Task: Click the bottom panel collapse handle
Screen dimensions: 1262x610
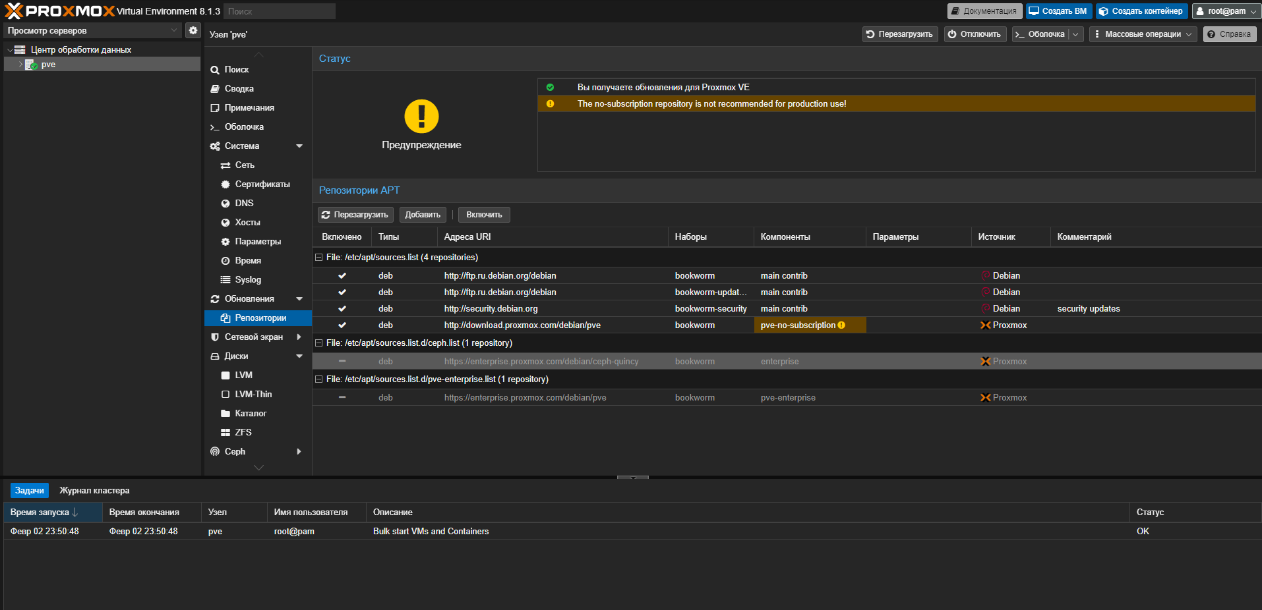Action: pos(633,477)
